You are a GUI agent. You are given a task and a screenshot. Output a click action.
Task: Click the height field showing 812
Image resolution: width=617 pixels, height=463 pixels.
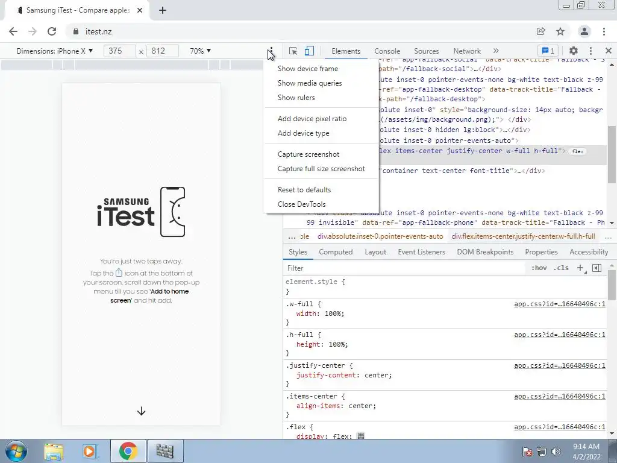(163, 51)
